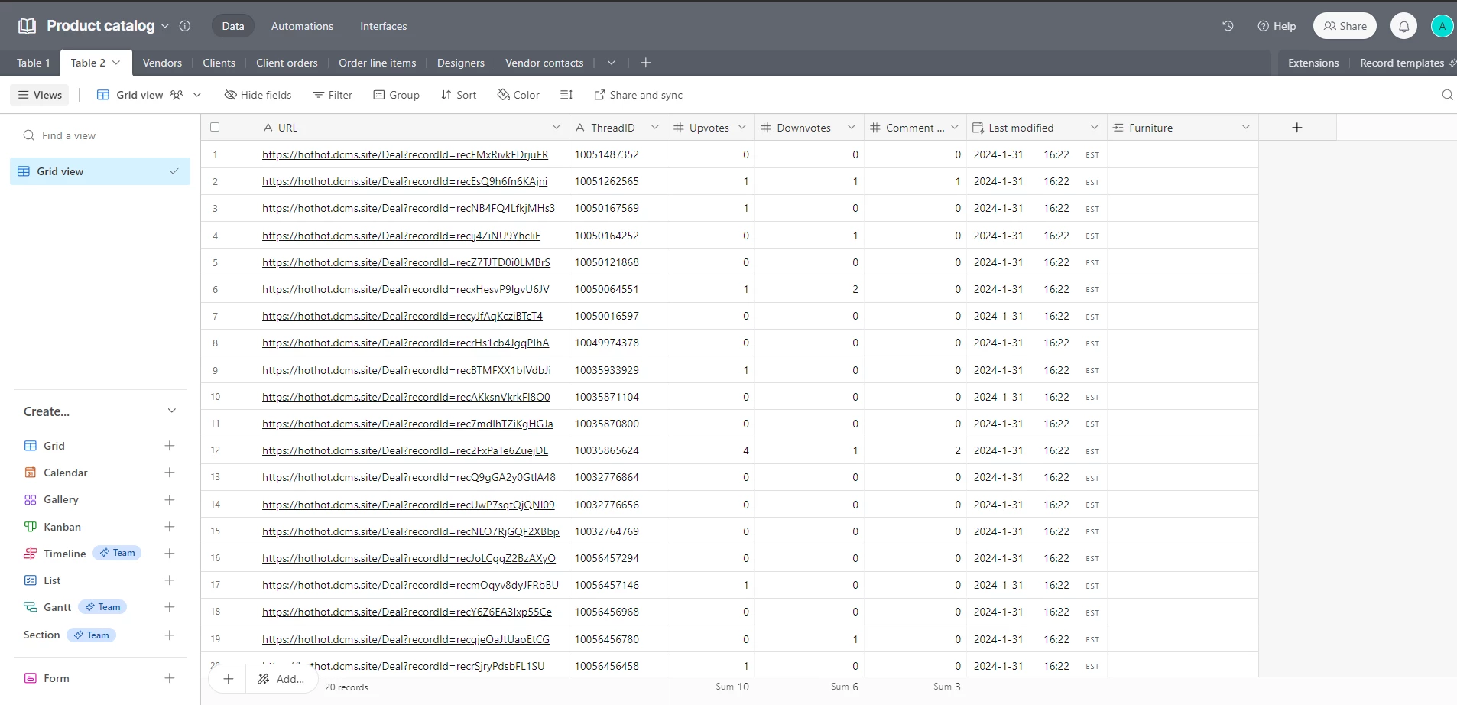Viewport: 1457px width, 705px height.
Task: Open the Furniture field menu
Action: [x=1246, y=128]
